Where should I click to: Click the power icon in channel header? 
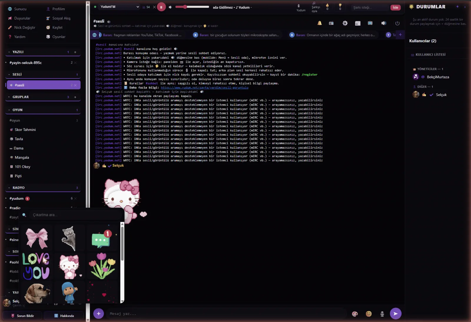click(x=397, y=23)
